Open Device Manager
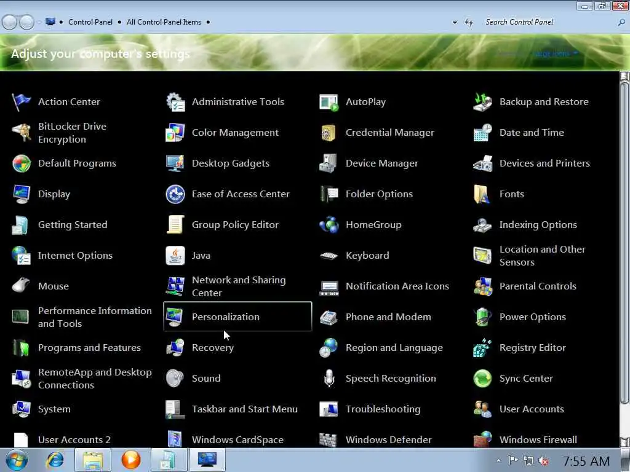Screen dimensions: 630x472 click(x=369, y=163)
